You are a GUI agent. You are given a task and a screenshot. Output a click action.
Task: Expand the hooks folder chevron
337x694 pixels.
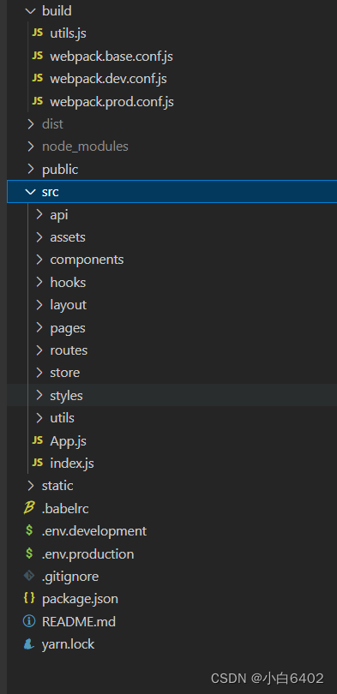click(39, 283)
